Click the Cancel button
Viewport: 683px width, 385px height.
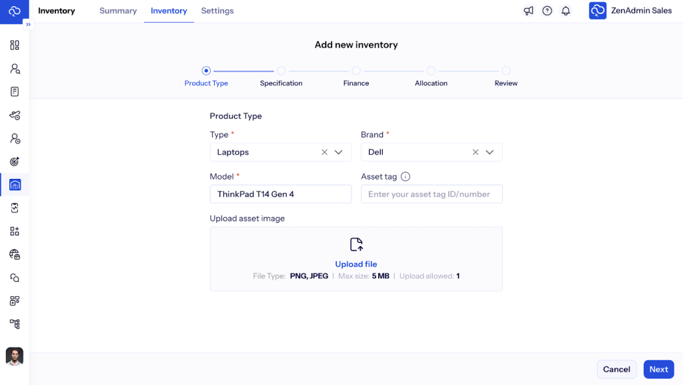[616, 369]
